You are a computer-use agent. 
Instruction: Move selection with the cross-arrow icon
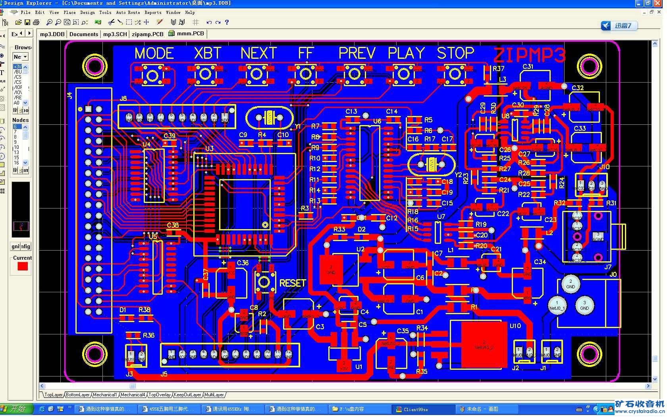tap(147, 23)
